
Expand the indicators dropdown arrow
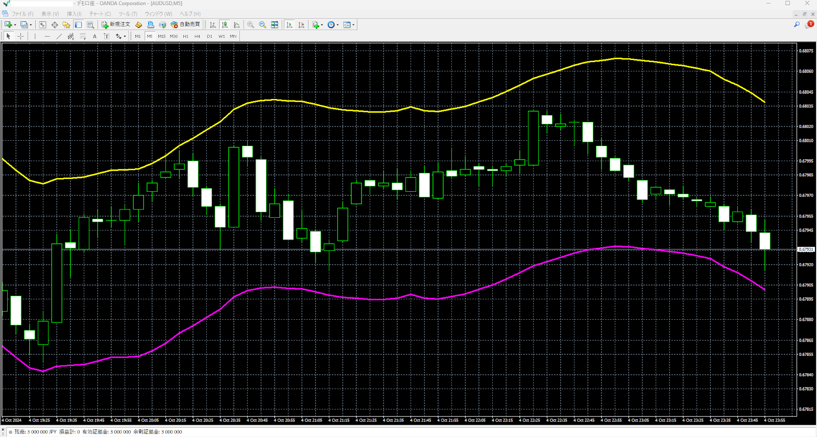pyautogui.click(x=322, y=25)
